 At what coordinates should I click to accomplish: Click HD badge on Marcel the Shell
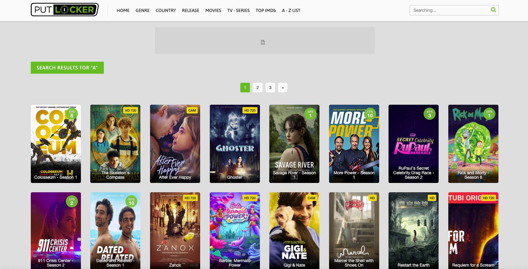(x=372, y=198)
